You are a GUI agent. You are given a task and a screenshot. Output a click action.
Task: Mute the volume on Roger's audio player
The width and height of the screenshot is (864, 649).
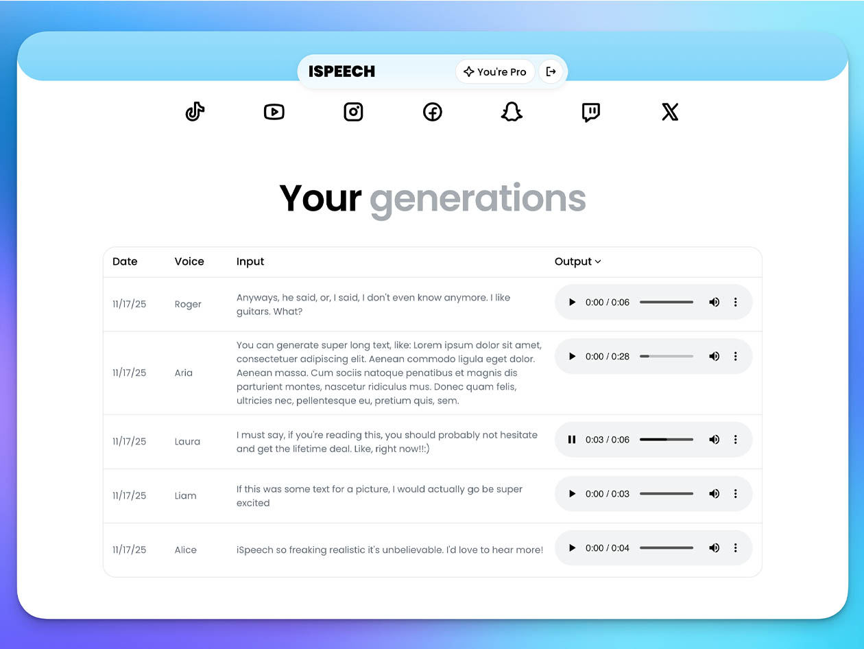(714, 302)
